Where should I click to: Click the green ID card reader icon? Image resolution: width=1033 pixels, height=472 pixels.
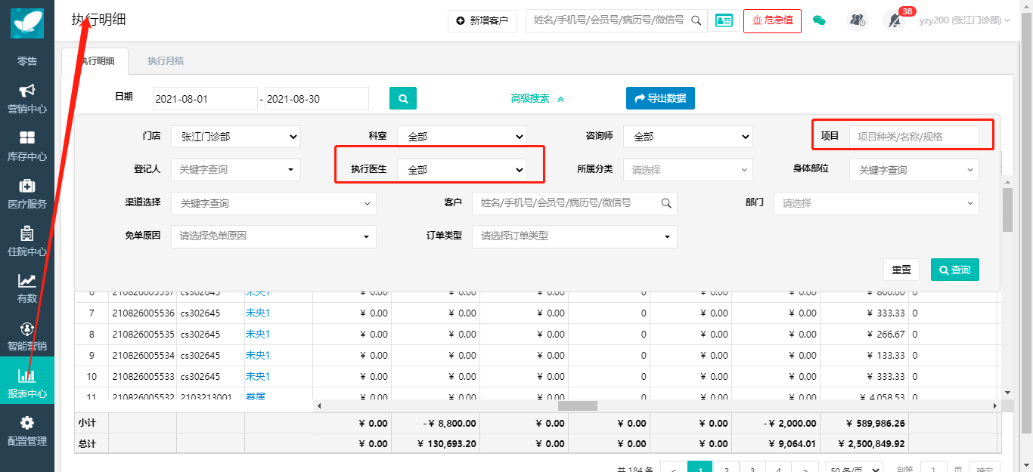point(724,20)
